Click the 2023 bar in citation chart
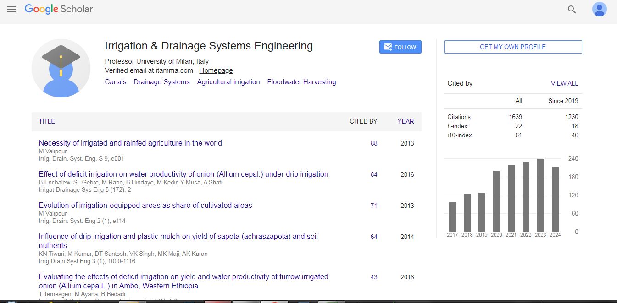Image resolution: width=617 pixels, height=303 pixels. (540, 195)
